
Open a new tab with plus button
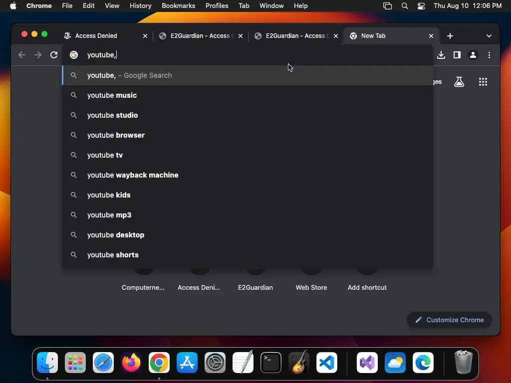point(450,36)
